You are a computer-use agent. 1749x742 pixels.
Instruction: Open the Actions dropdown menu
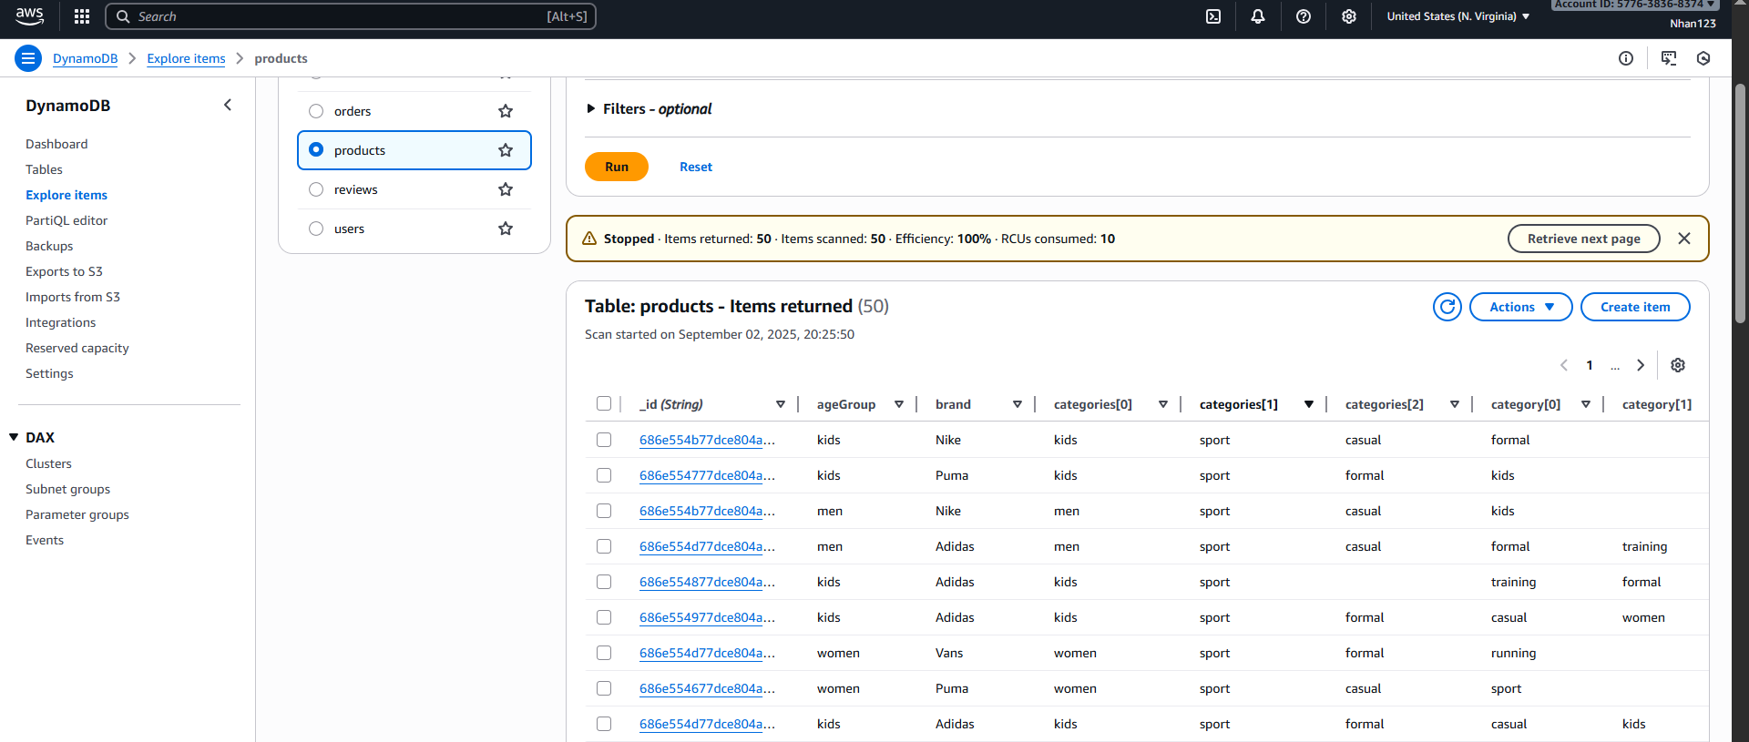click(x=1520, y=307)
